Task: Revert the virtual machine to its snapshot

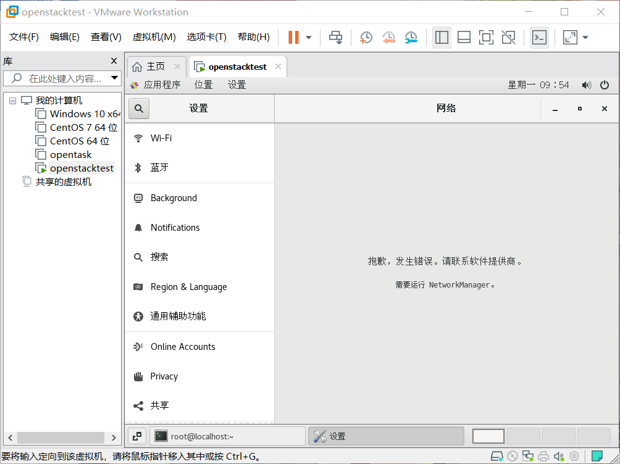Action: coord(388,37)
